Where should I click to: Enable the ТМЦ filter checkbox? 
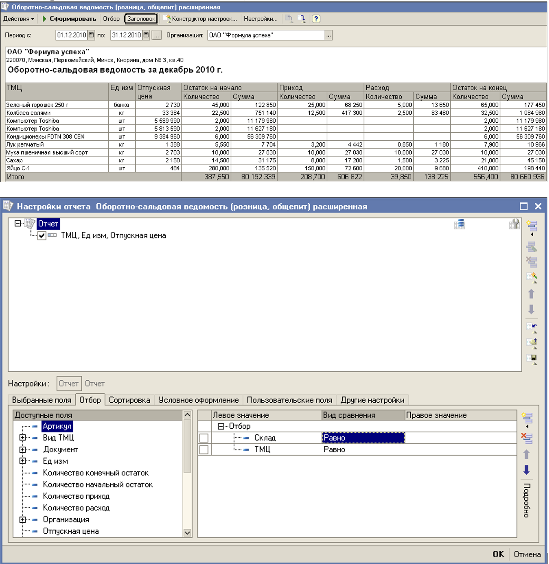[x=204, y=450]
